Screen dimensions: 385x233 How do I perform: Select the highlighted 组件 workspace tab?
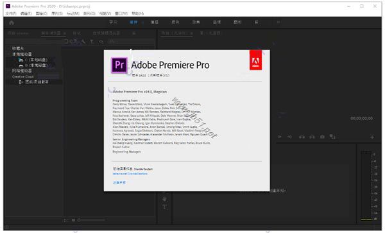click(x=134, y=22)
